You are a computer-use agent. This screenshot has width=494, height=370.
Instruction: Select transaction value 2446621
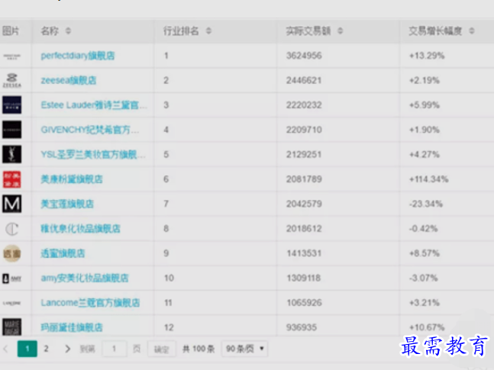(x=304, y=80)
